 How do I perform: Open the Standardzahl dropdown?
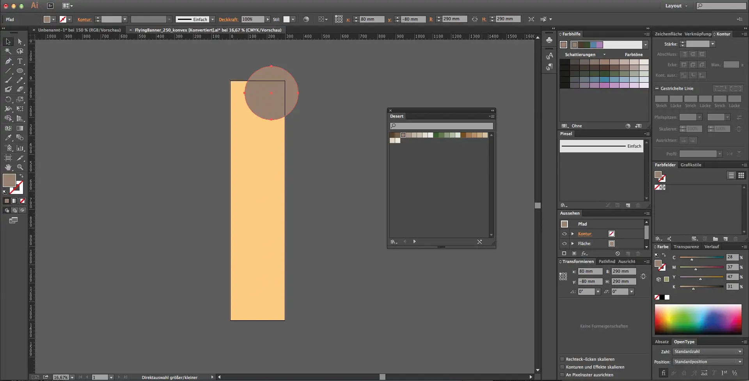click(708, 351)
